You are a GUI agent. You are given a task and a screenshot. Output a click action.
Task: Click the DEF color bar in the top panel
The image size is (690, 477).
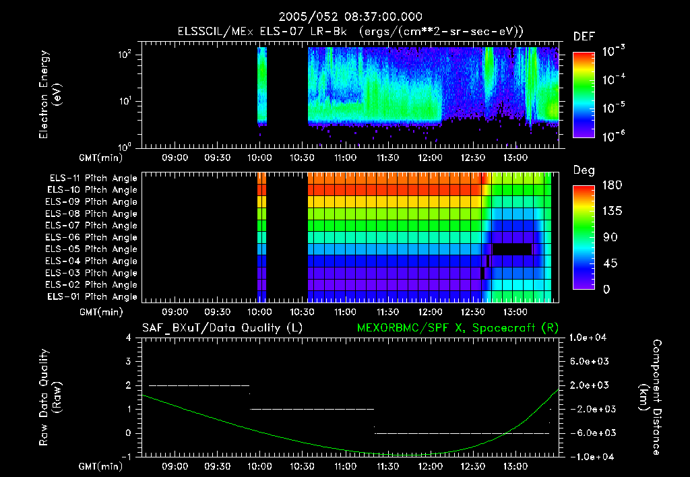pos(584,95)
